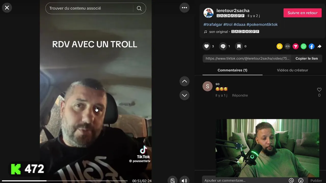Open #pokemontiktok hashtag
Screen dimensions: 326x183
pyautogui.click(x=262, y=24)
